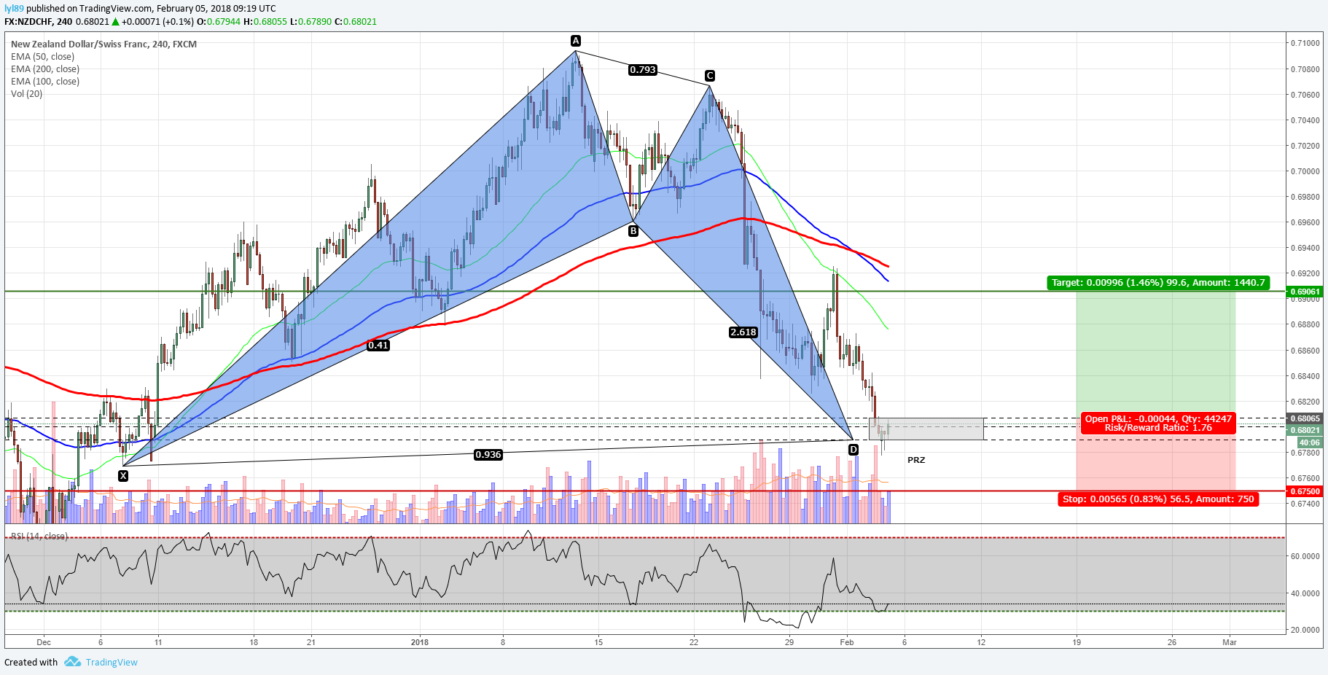Select the EMA (50, close) indicator label
The height and width of the screenshot is (675, 1328).
tap(42, 57)
